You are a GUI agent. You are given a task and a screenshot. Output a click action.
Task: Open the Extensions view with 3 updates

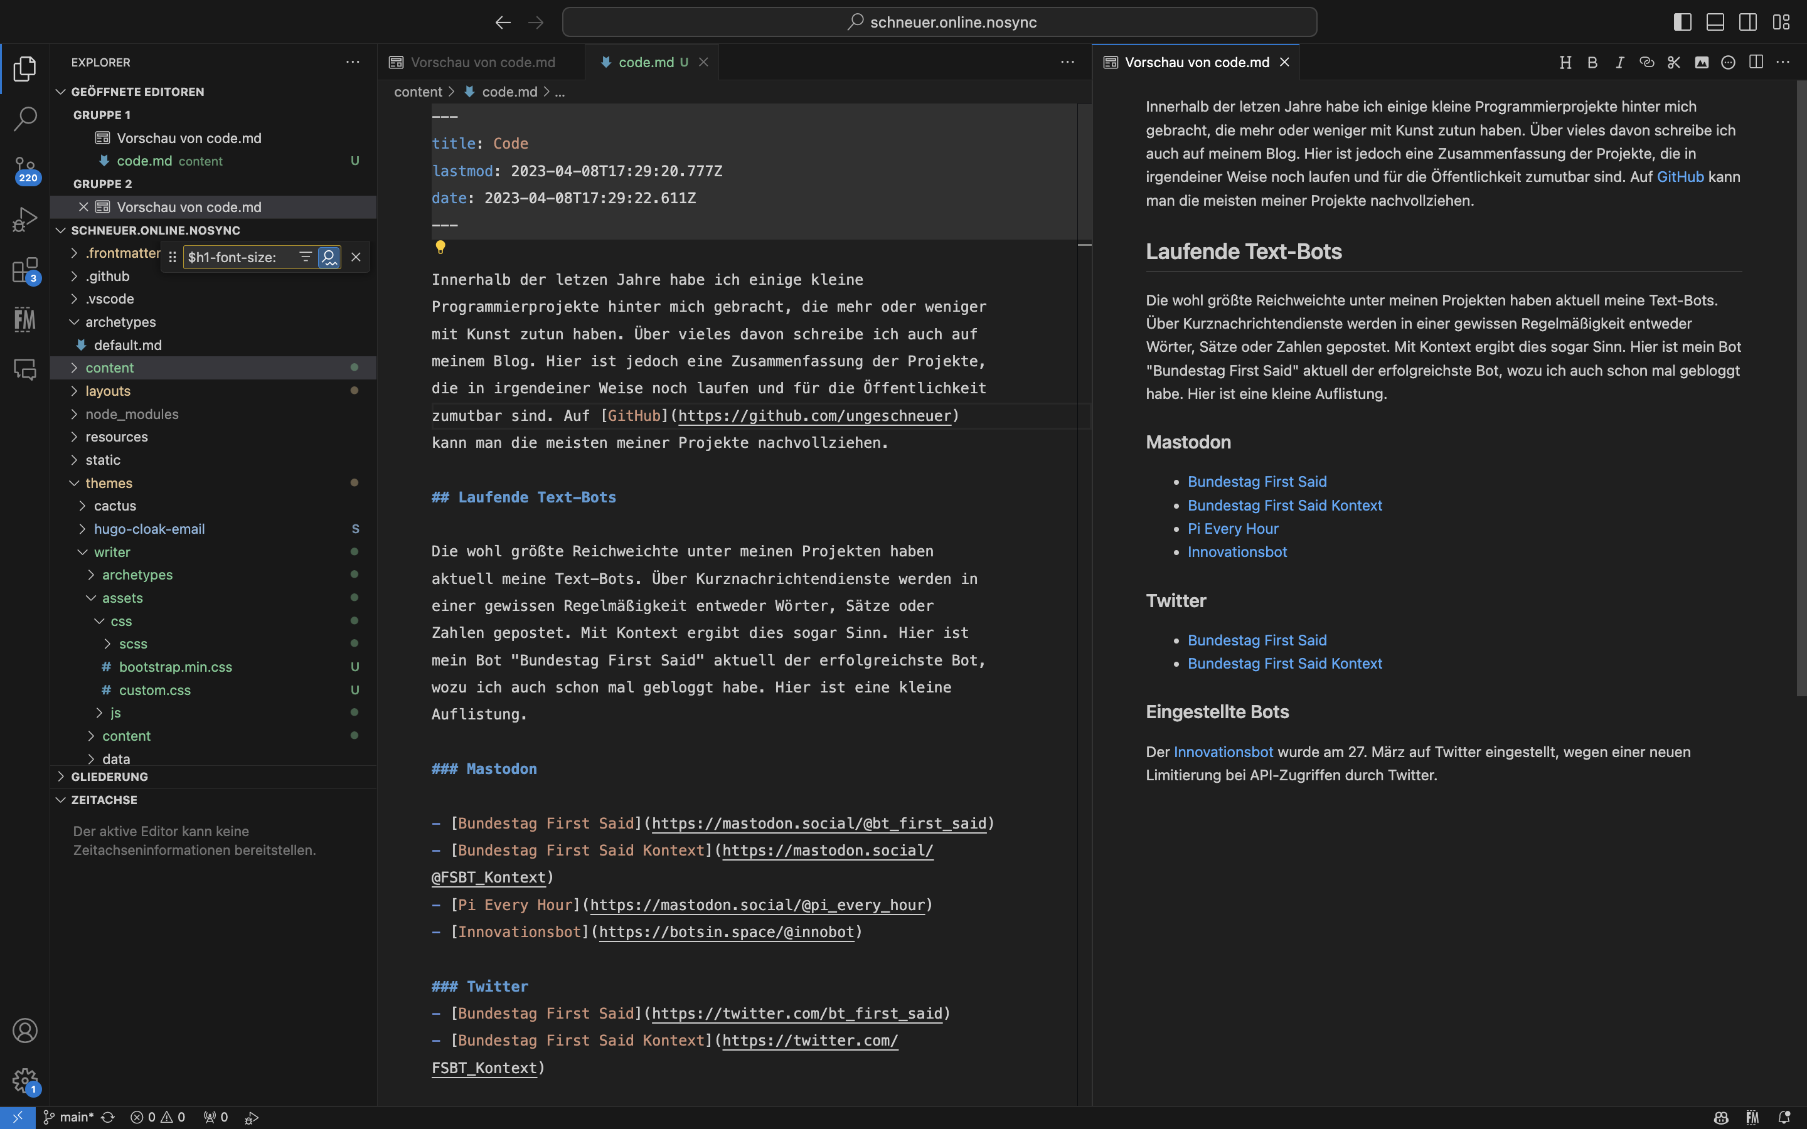(24, 270)
